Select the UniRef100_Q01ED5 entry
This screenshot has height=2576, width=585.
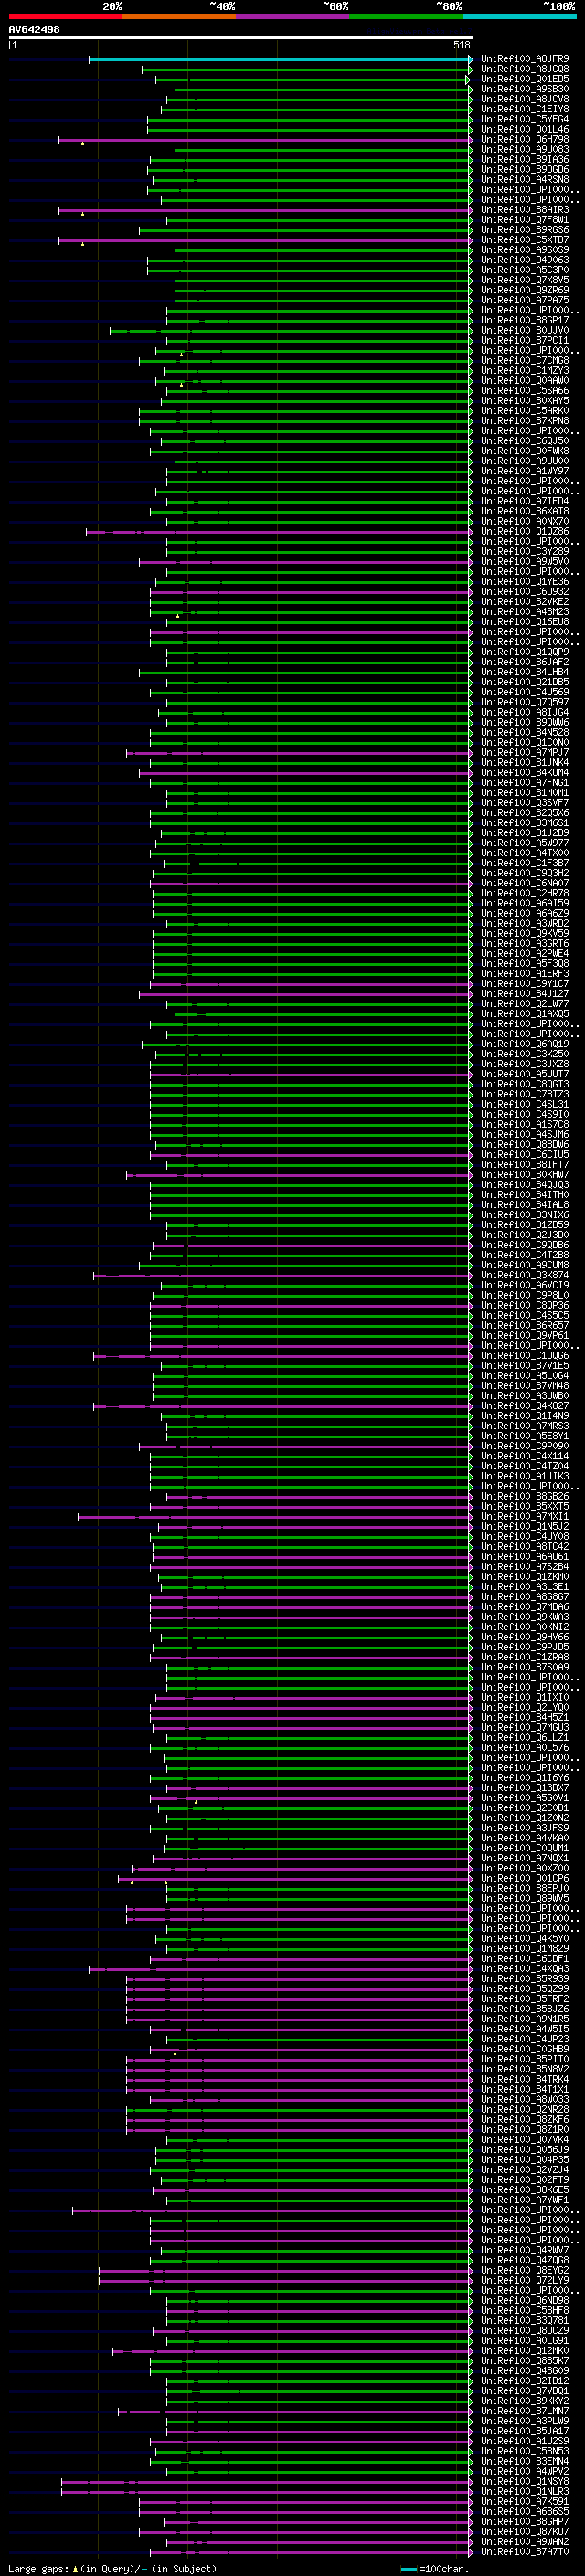[x=524, y=79]
